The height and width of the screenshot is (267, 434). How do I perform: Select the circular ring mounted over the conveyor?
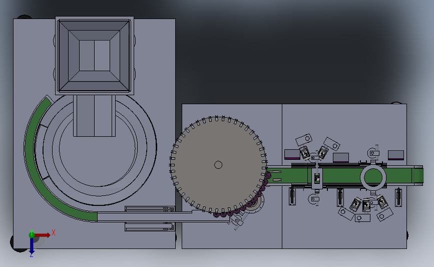point(373,177)
